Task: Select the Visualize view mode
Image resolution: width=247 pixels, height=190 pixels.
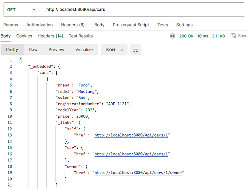Action: [84, 50]
